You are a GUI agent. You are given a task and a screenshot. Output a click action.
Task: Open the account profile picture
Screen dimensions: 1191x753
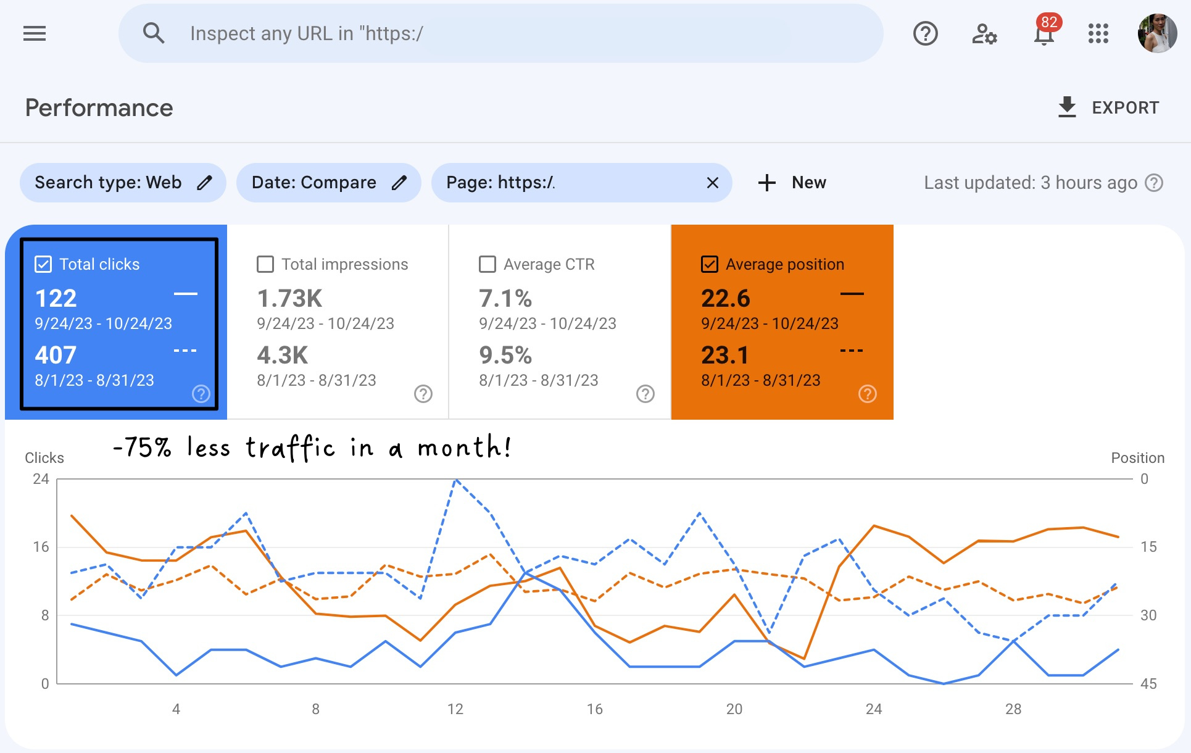[1157, 33]
